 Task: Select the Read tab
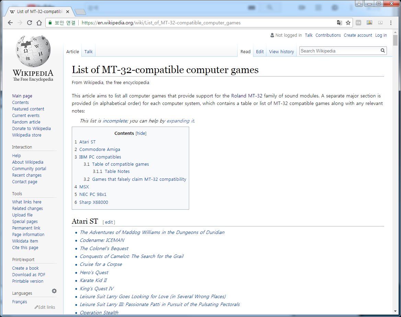click(245, 52)
